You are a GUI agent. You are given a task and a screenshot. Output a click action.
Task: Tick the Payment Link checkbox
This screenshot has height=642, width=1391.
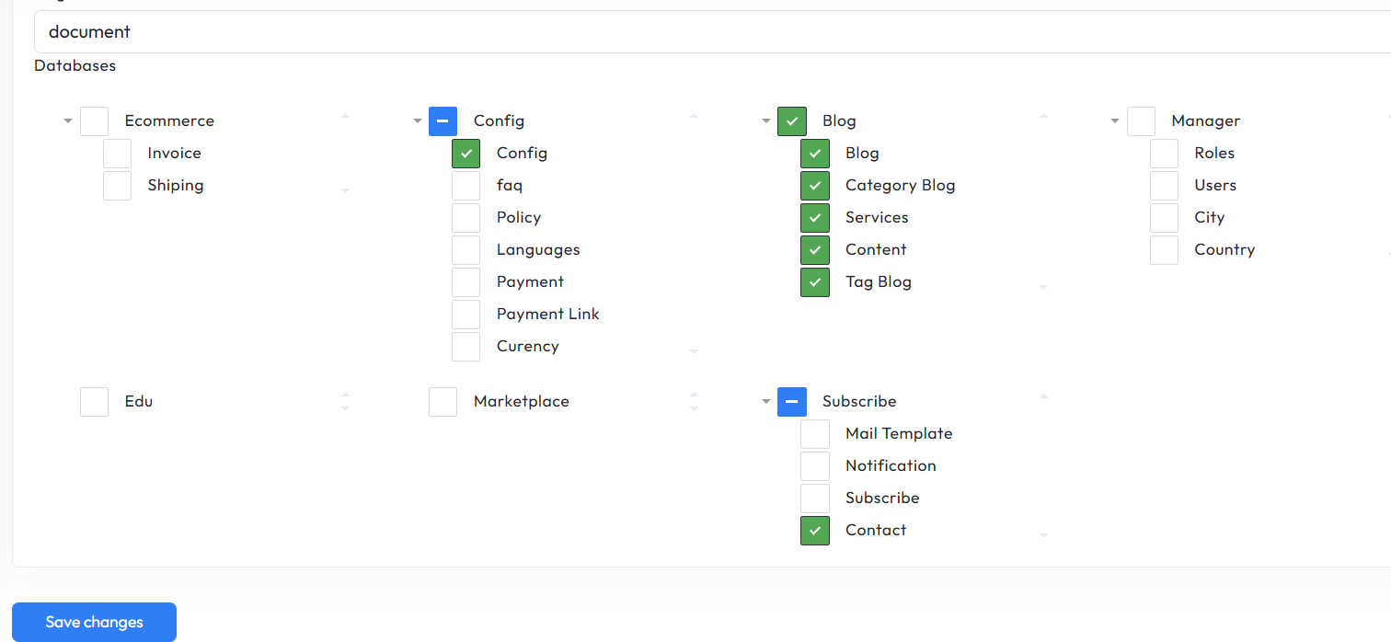pyautogui.click(x=466, y=315)
